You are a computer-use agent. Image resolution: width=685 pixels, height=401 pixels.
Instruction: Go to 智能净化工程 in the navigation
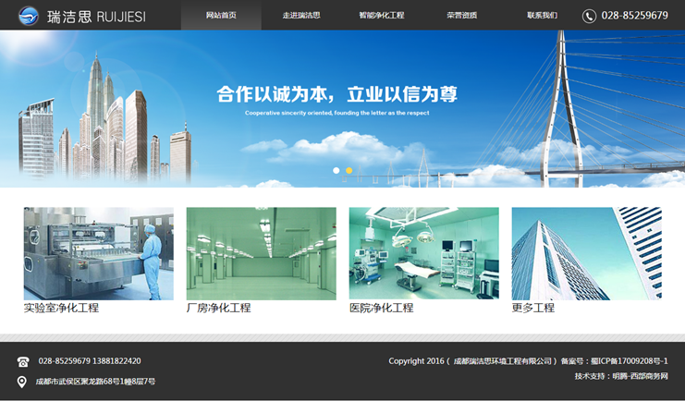pos(382,16)
